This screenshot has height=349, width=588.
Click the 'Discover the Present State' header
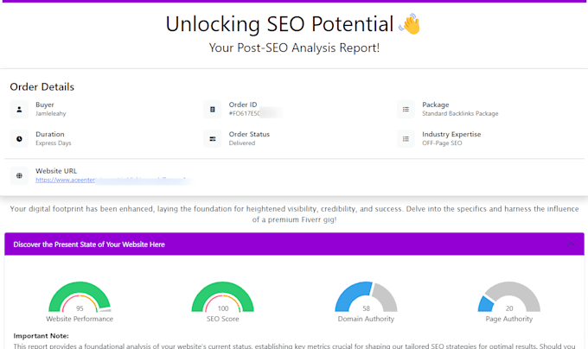(x=294, y=244)
